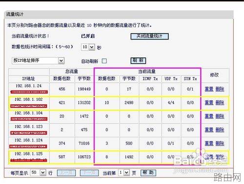This screenshot has height=184, width=244.
Task: Select IP address 192.168.1.24 text
Action: pyautogui.click(x=29, y=86)
